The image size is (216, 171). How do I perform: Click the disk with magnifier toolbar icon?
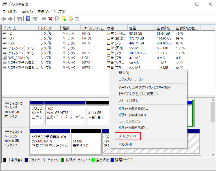click(x=44, y=19)
